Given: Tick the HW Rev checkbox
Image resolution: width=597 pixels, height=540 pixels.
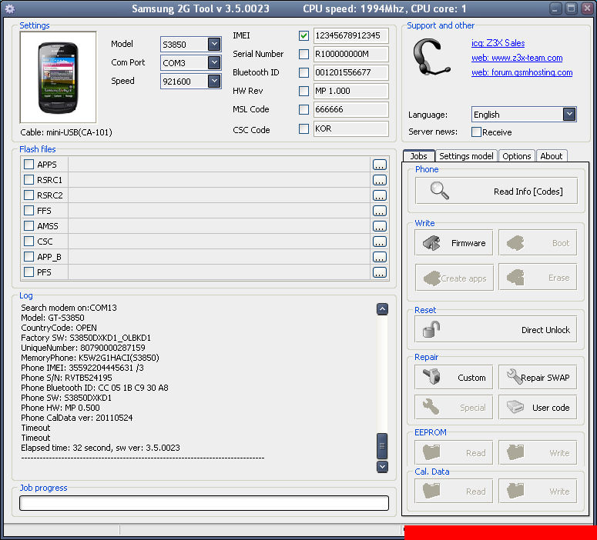Looking at the screenshot, I should 304,91.
